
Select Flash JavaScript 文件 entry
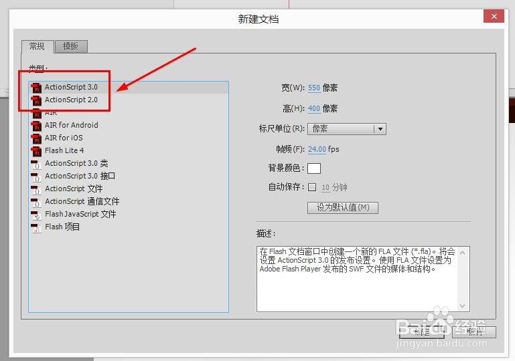[x=129, y=215]
